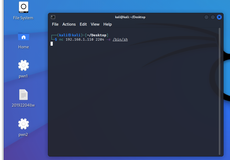The width and height of the screenshot is (230, 160).
Task: Click the port number 2204
Action: coord(100,40)
